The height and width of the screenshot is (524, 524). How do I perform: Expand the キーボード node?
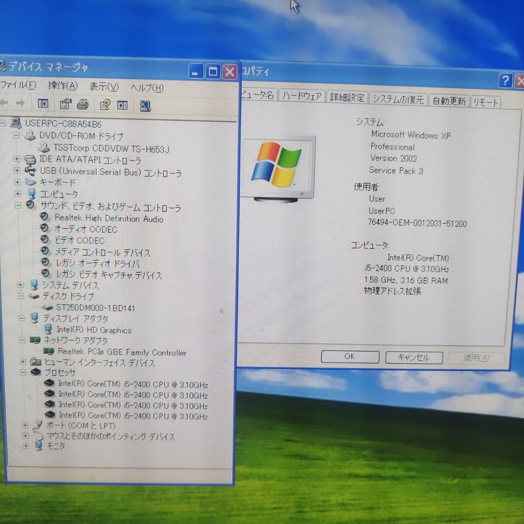click(x=17, y=182)
